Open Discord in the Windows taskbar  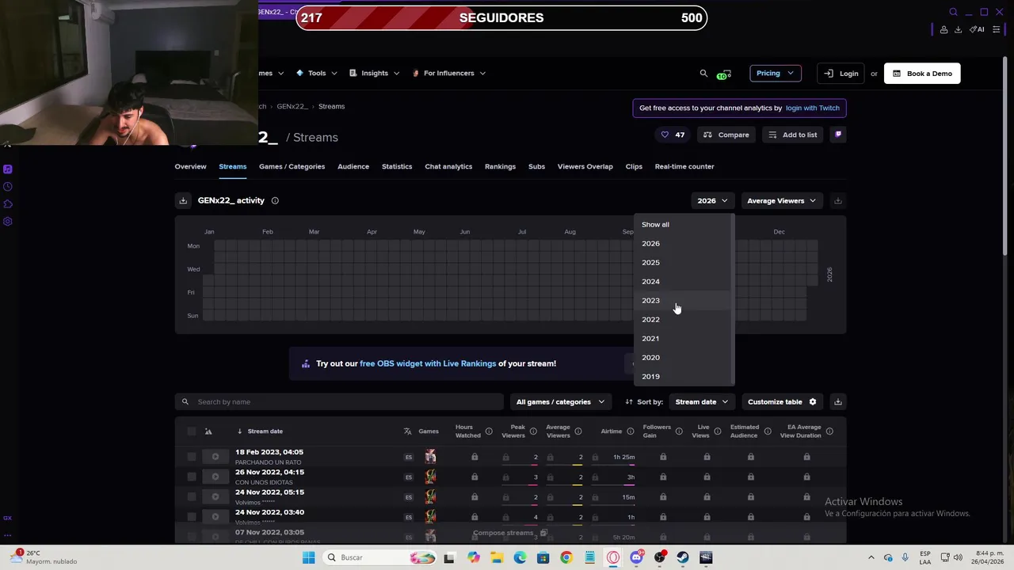(x=636, y=557)
